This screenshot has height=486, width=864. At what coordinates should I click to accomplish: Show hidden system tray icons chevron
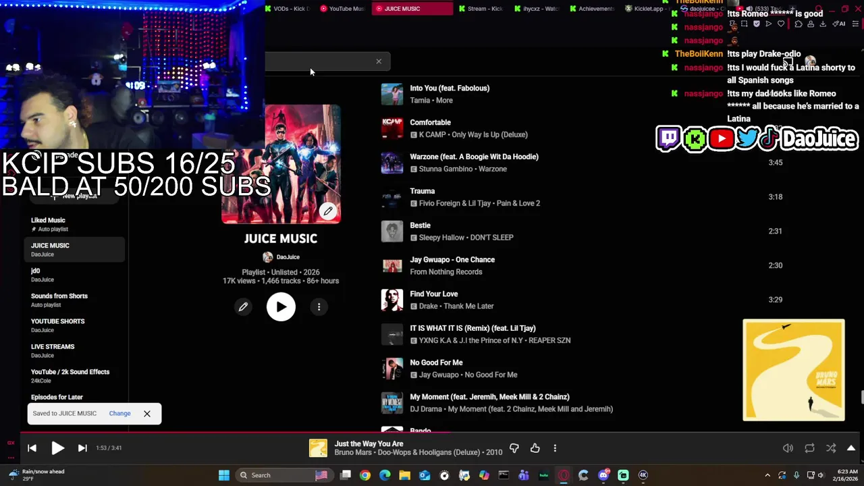click(767, 475)
